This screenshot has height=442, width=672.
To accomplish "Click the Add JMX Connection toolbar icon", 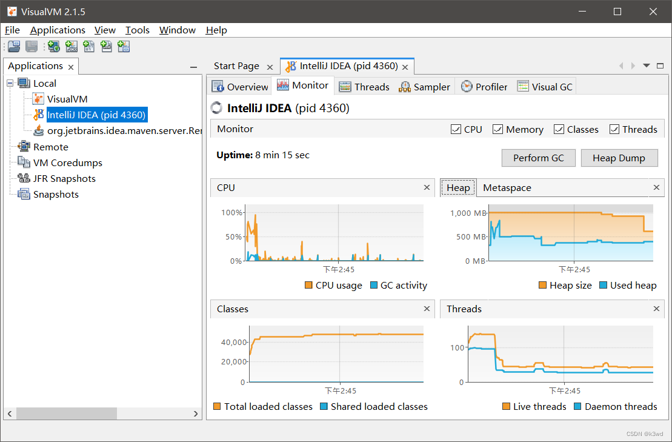I will (72, 46).
